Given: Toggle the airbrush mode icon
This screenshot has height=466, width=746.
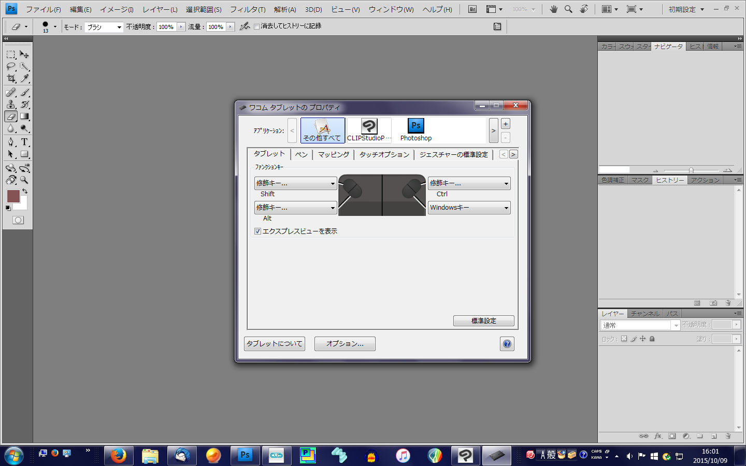Looking at the screenshot, I should [245, 26].
